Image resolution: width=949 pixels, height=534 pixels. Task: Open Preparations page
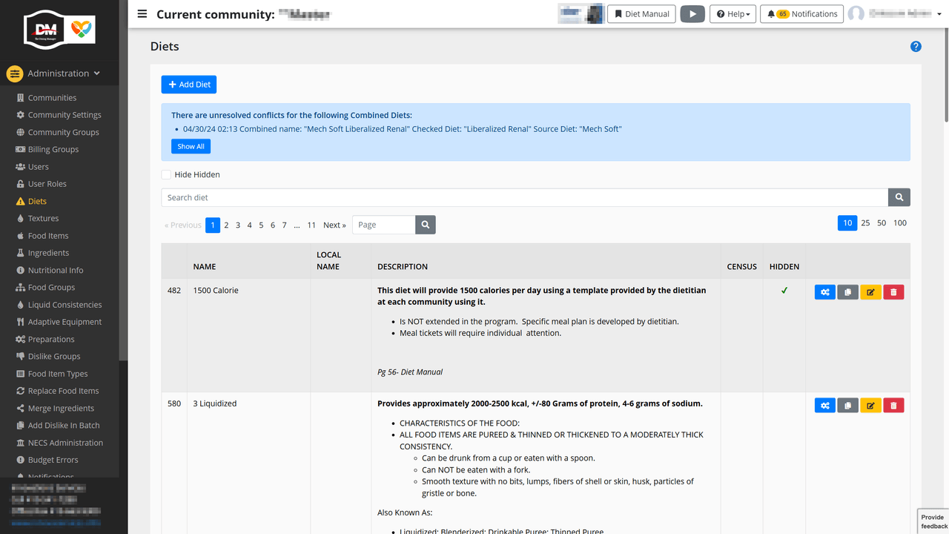(x=51, y=339)
